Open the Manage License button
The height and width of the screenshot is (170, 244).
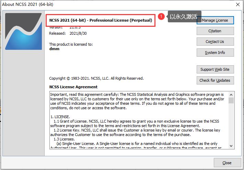coord(215,20)
